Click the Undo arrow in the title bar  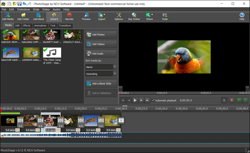click(24, 4)
